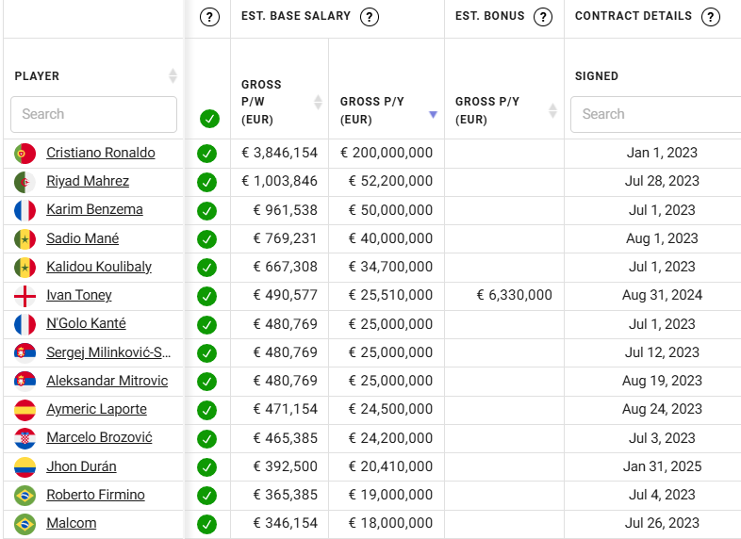Click the Spain flag beside Aymeric Laporte
The image size is (741, 539).
(25, 410)
